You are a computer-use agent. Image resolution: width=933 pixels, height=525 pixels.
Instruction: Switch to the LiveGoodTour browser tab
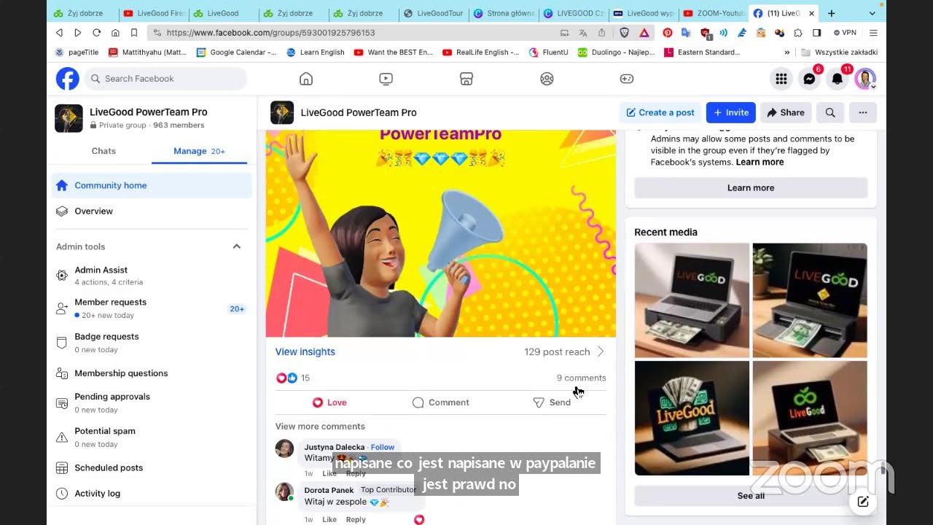point(434,13)
